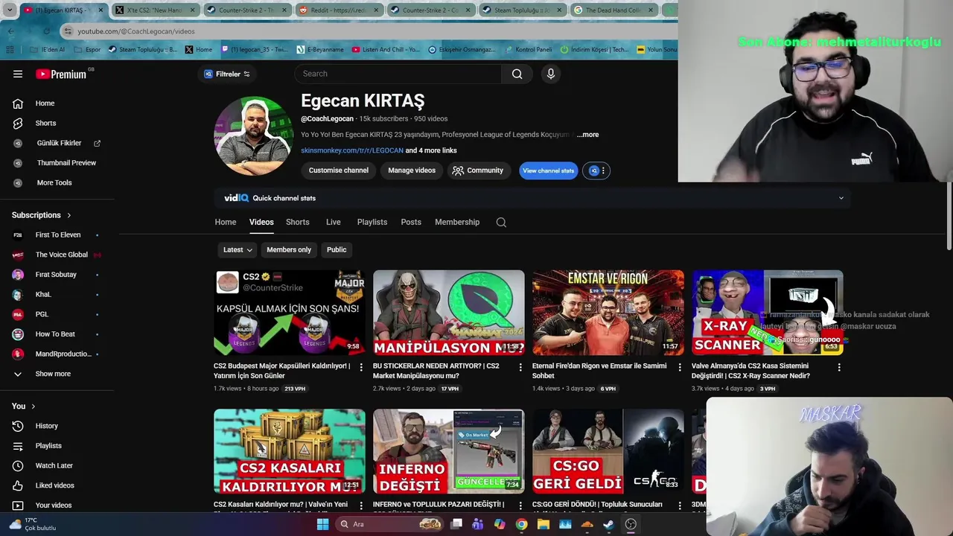This screenshot has width=953, height=536.
Task: Open options for INFERNO ve TOPLULUK PAZARI video
Action: tap(520, 505)
